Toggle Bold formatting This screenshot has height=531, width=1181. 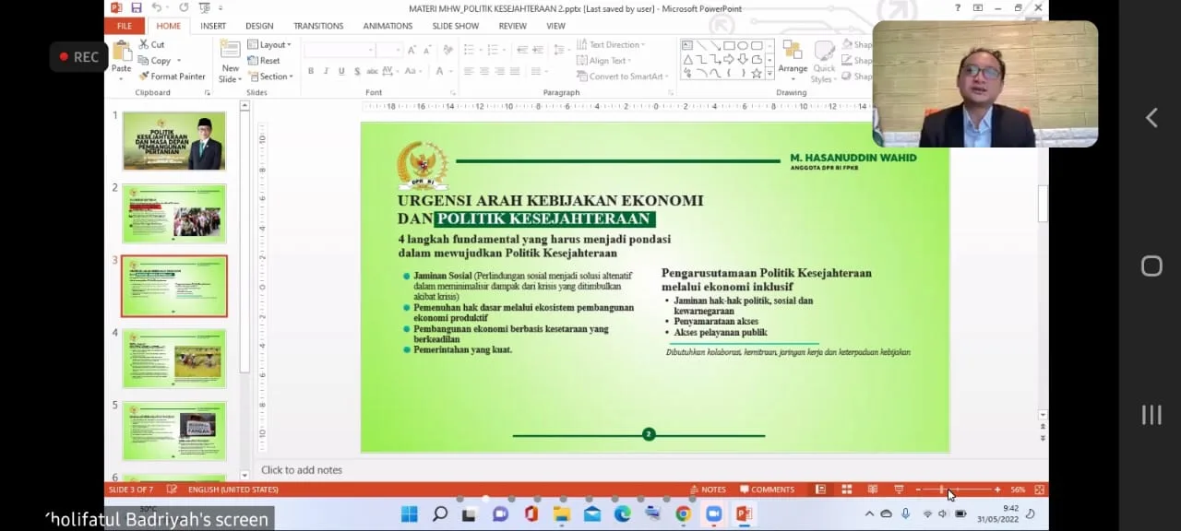pos(311,71)
